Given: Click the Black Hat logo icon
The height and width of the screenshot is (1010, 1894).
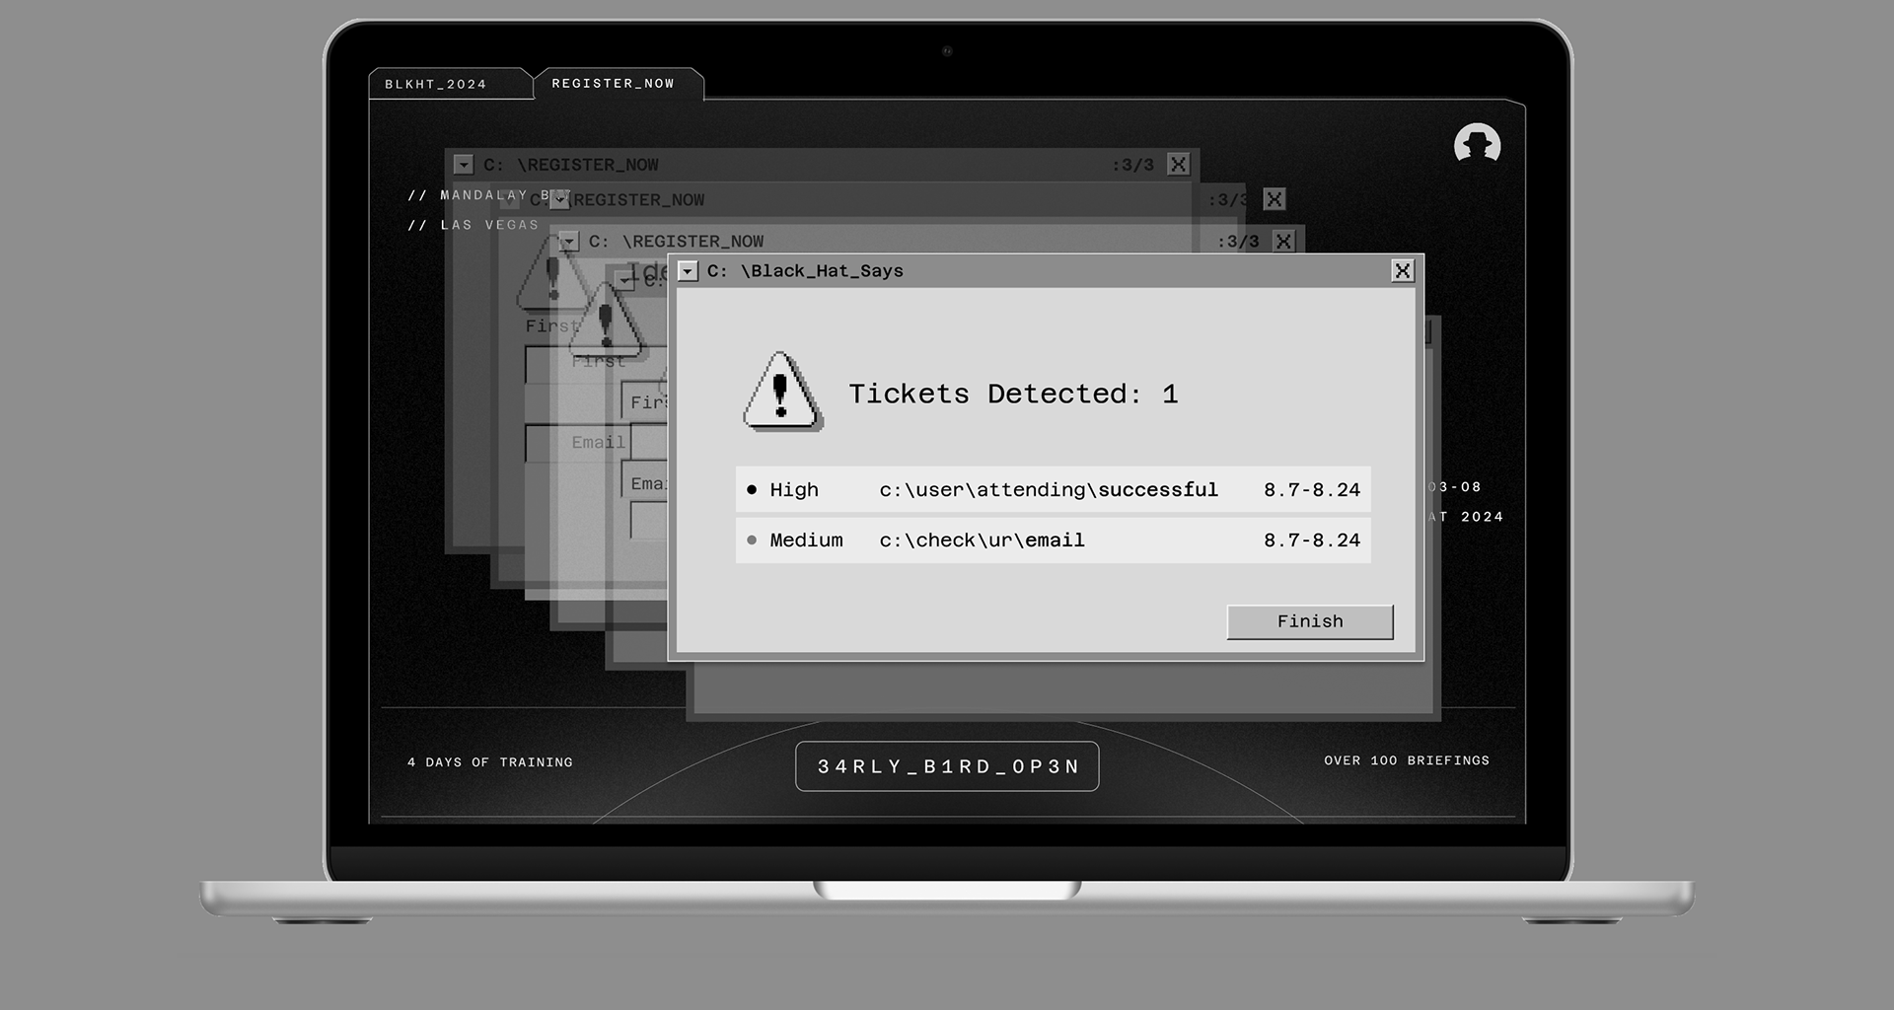Looking at the screenshot, I should (1477, 144).
